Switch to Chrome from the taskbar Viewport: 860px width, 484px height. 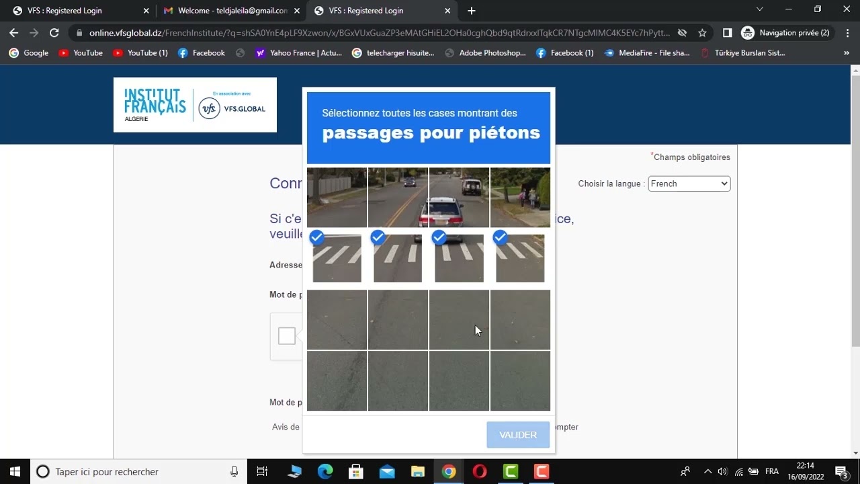pos(449,472)
